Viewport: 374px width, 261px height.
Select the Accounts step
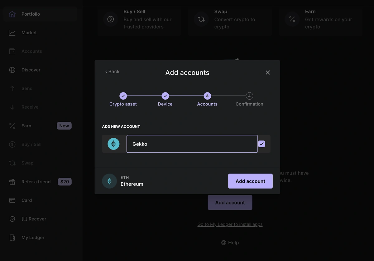click(207, 100)
